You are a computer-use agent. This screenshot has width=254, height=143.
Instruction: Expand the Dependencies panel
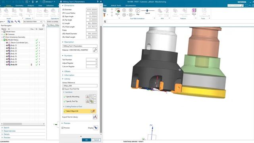[10, 131]
